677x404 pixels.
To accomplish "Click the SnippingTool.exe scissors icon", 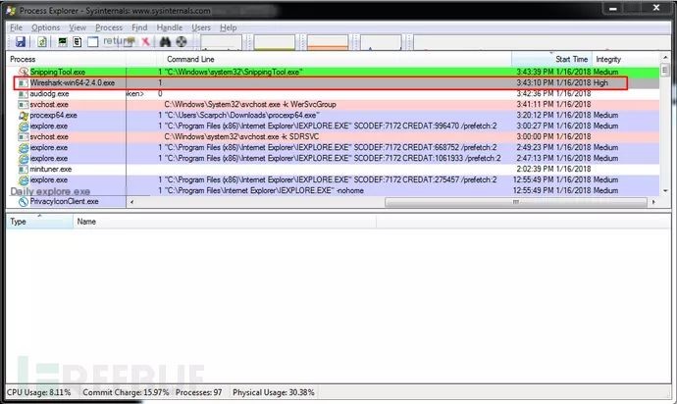I will 24,72.
